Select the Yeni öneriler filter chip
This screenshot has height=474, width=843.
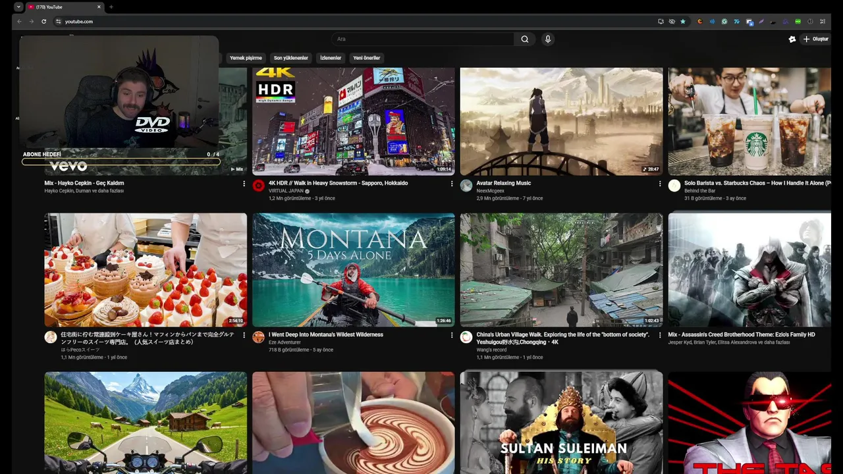367,58
